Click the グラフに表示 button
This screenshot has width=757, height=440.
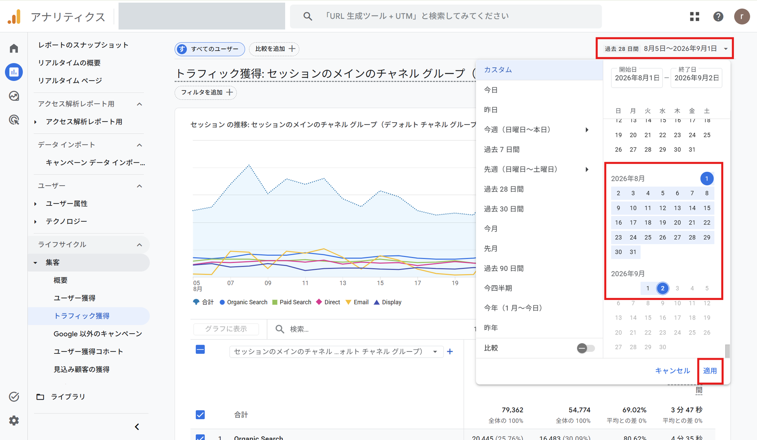226,329
